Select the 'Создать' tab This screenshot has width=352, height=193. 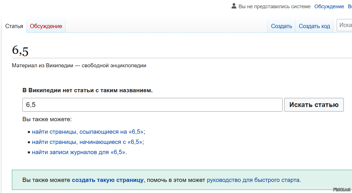pyautogui.click(x=281, y=26)
